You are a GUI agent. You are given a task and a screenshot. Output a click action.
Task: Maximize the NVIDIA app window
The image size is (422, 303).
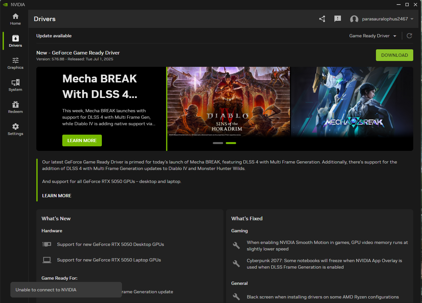(407, 5)
